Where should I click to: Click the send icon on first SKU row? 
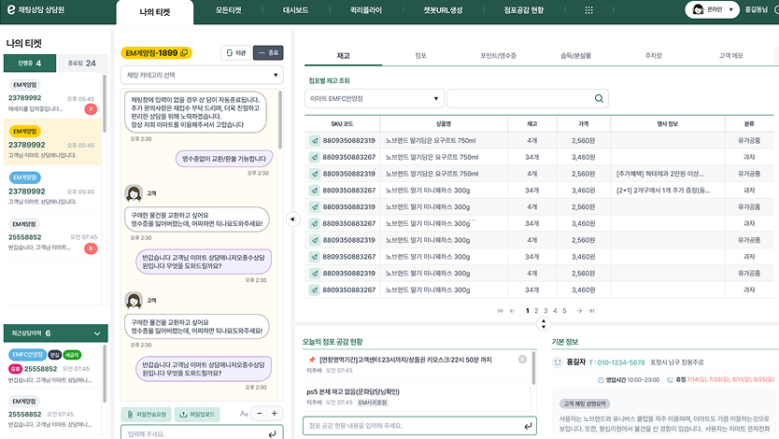[x=315, y=141]
